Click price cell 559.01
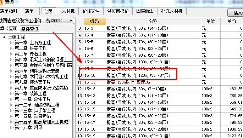The width and height of the screenshot is (243, 138). 232,102
